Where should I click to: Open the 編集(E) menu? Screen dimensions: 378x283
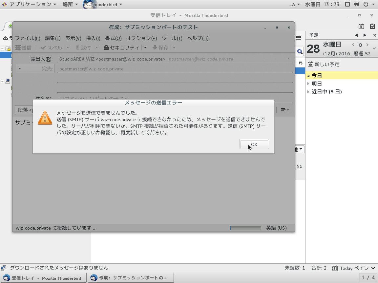pyautogui.click(x=52, y=38)
